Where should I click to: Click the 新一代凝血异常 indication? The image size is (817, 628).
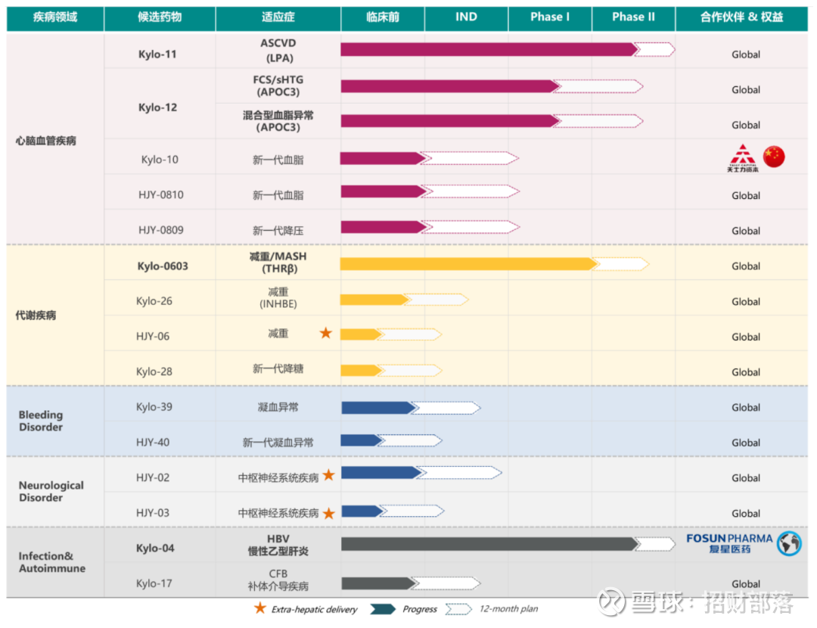click(278, 443)
